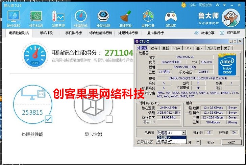Click the 总线速度 value 99.98 MHz
The image size is (246, 165).
[169, 117]
